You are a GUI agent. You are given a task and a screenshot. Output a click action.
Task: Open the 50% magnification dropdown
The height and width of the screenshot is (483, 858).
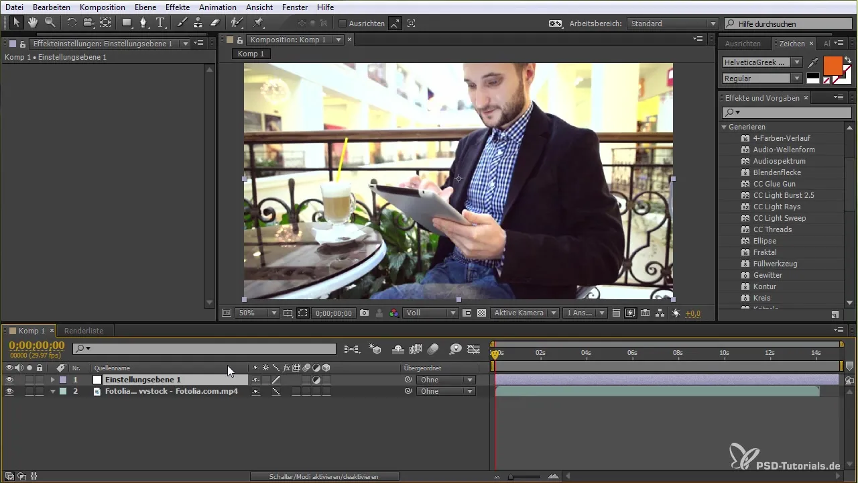[257, 313]
